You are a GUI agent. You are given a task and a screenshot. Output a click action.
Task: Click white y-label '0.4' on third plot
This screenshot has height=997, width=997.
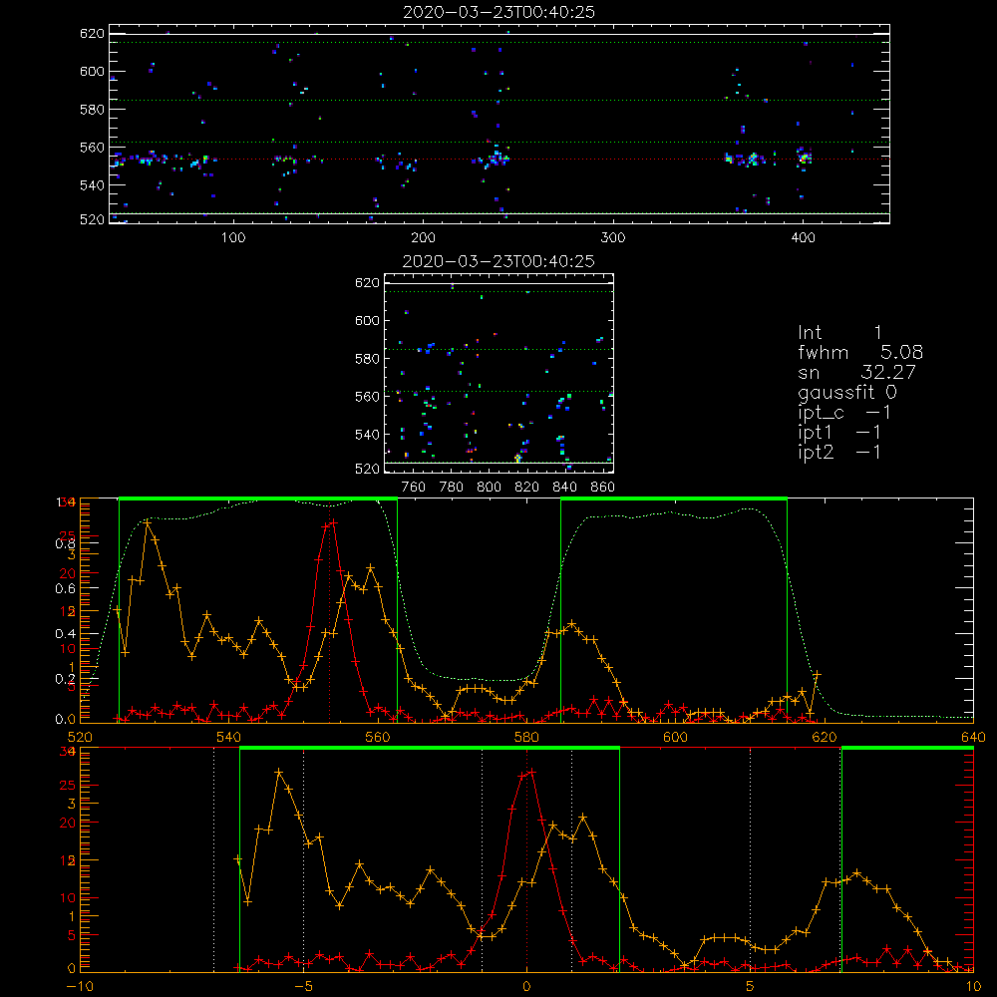point(65,633)
